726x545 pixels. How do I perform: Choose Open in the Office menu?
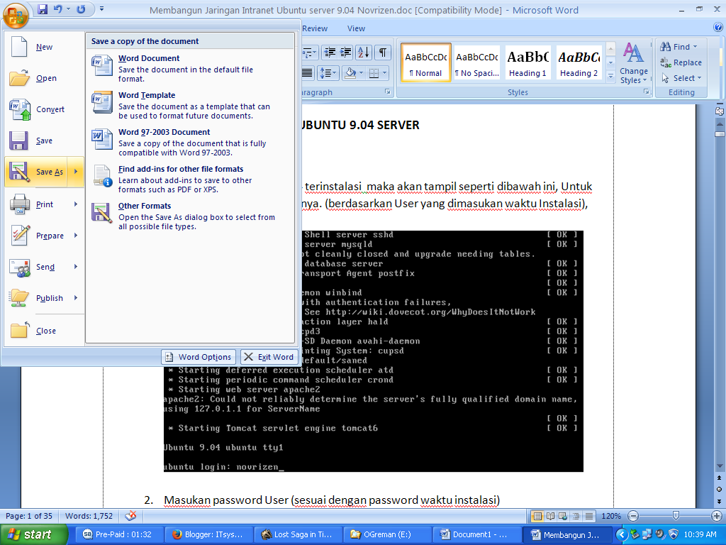[x=45, y=78]
